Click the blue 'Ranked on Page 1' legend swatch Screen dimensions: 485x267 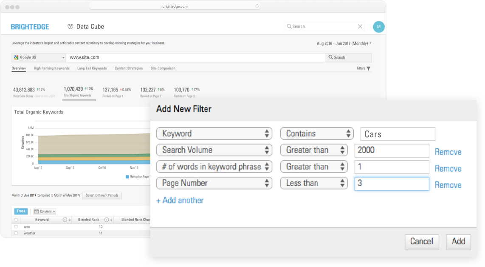127,176
